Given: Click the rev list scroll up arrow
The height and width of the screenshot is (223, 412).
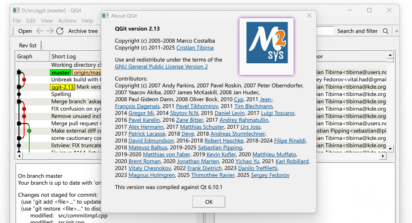Looking at the screenshot, I should 390,55.
